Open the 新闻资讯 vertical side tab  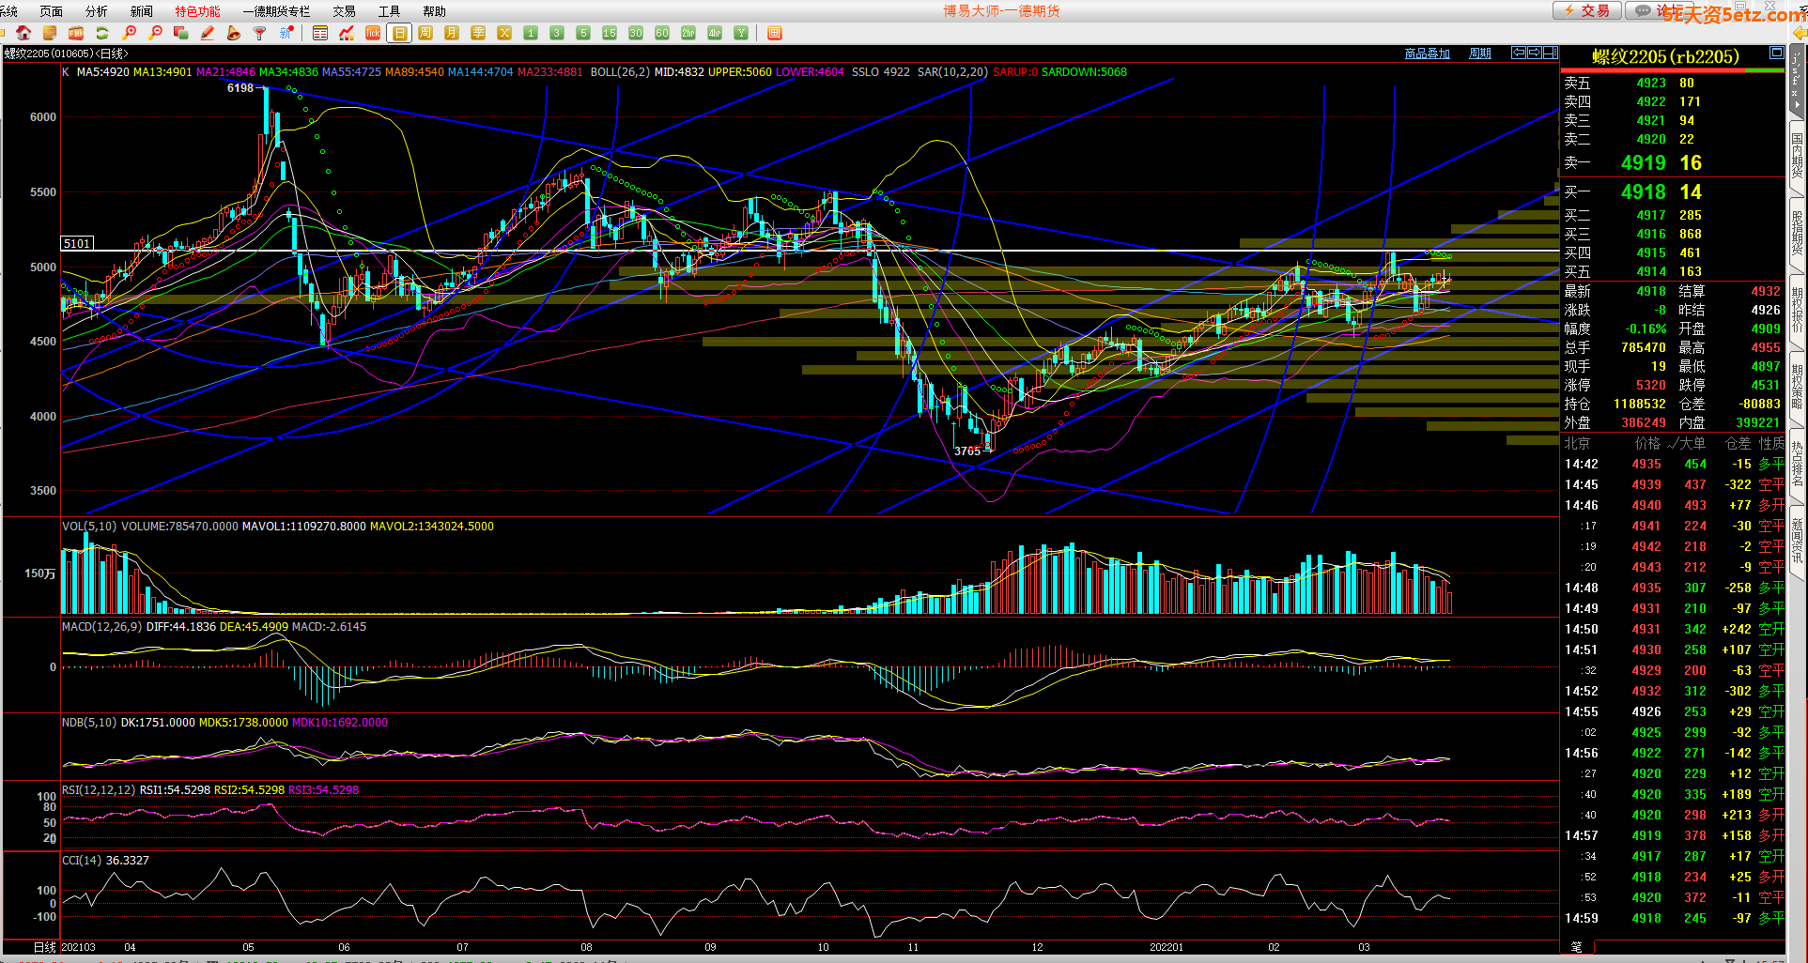coord(1797,540)
